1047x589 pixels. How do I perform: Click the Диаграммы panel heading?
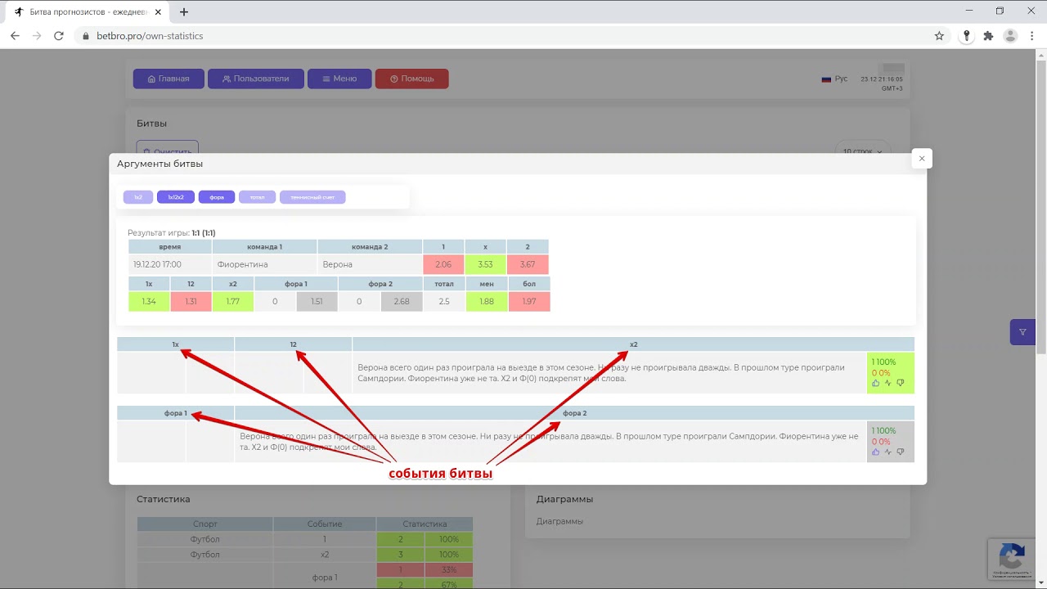564,499
